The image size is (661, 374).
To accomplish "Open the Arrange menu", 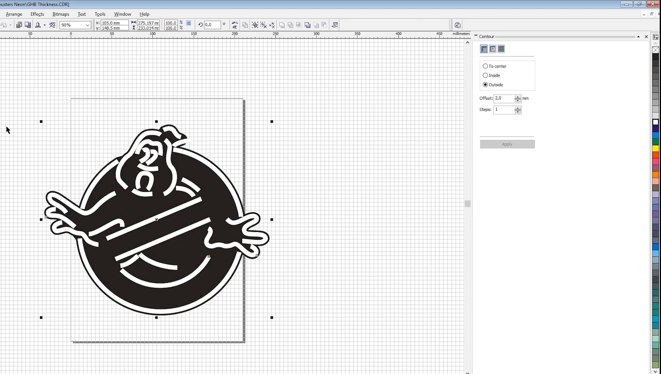I will pos(14,14).
